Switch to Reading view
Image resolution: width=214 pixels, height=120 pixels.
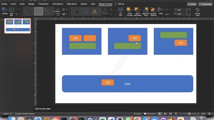[x=171, y=114]
